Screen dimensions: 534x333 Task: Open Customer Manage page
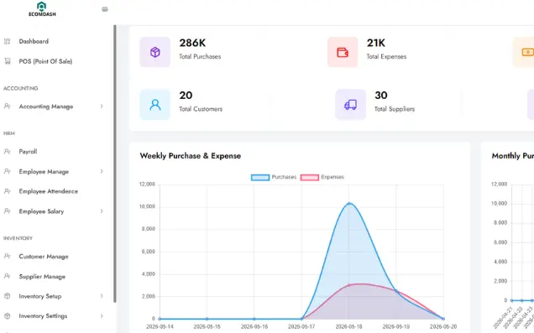pyautogui.click(x=44, y=256)
